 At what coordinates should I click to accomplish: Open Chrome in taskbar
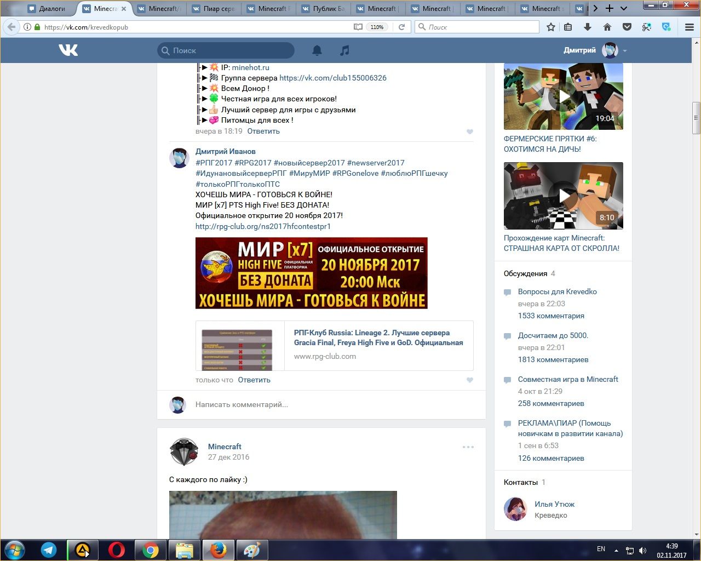[150, 550]
